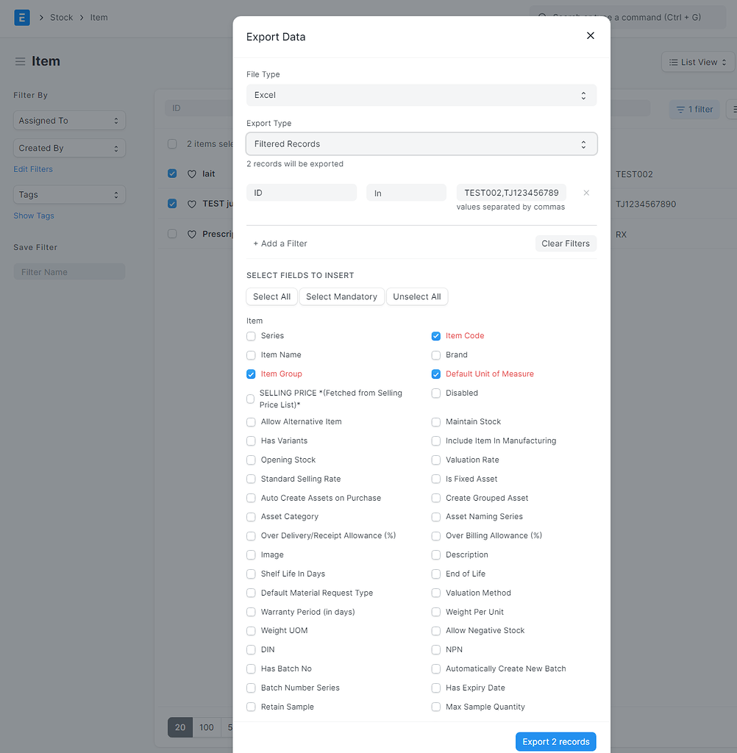The height and width of the screenshot is (753, 737).
Task: Open Stock from the breadcrumb
Action: 61,17
